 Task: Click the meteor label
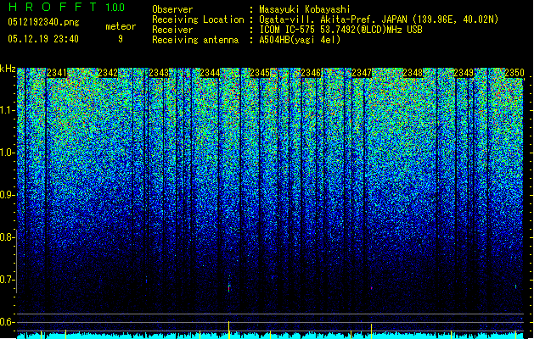tap(121, 26)
